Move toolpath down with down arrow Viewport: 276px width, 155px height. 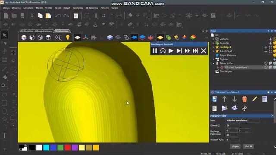(235, 99)
